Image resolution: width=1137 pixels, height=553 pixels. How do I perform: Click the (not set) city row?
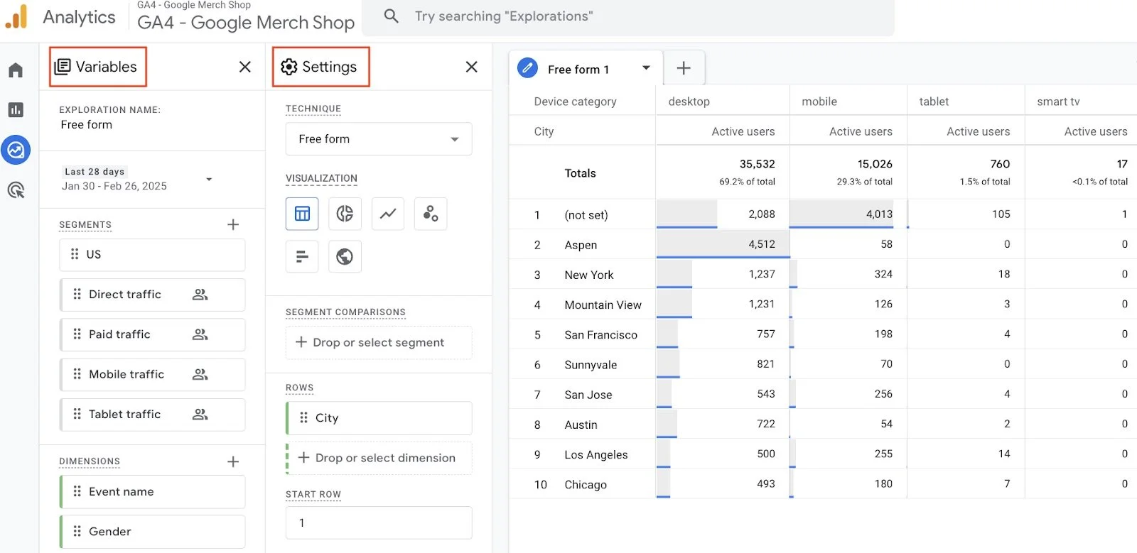click(x=586, y=215)
